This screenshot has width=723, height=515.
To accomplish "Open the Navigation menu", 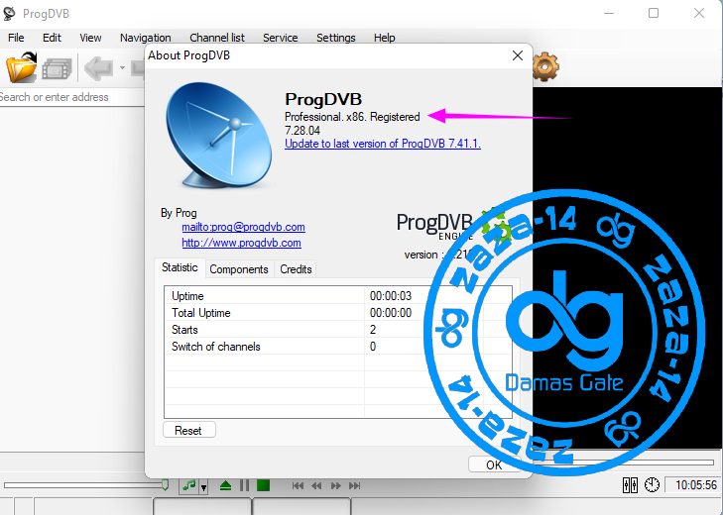I will 145,38.
